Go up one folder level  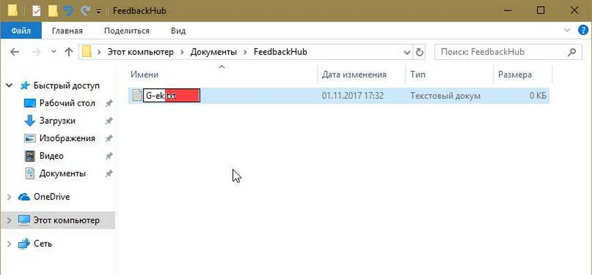pos(69,52)
